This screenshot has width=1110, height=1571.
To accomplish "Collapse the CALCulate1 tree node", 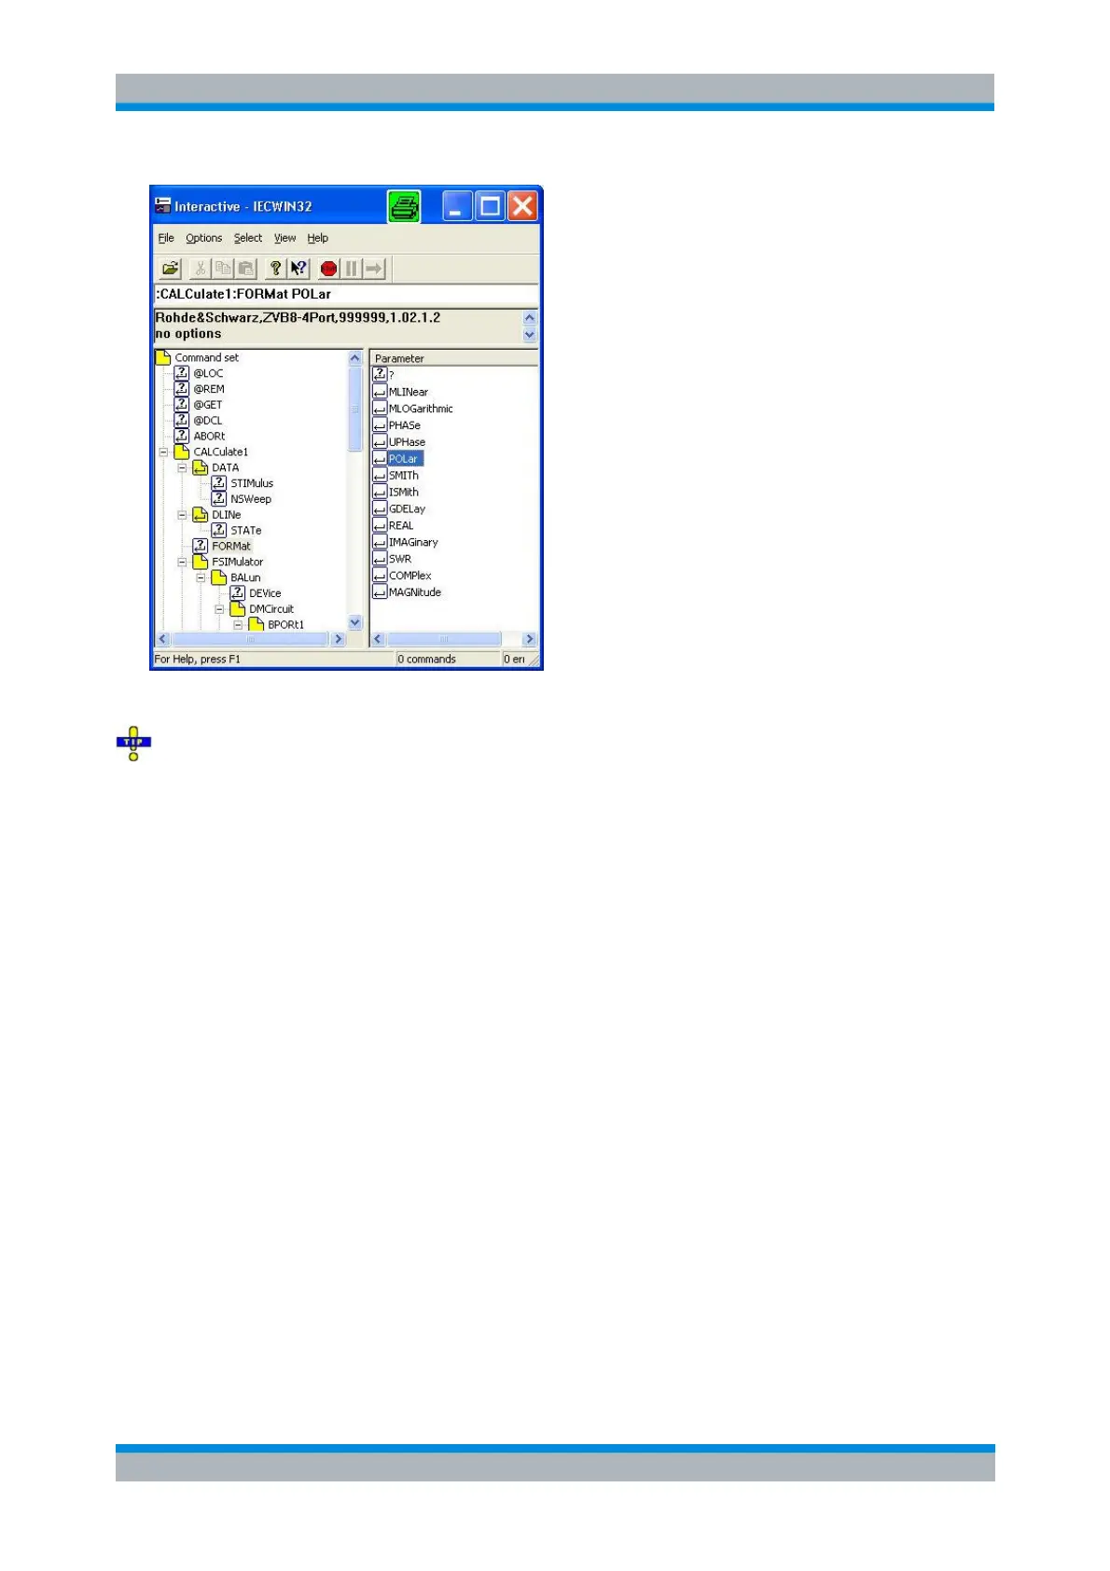I will pyautogui.click(x=164, y=452).
